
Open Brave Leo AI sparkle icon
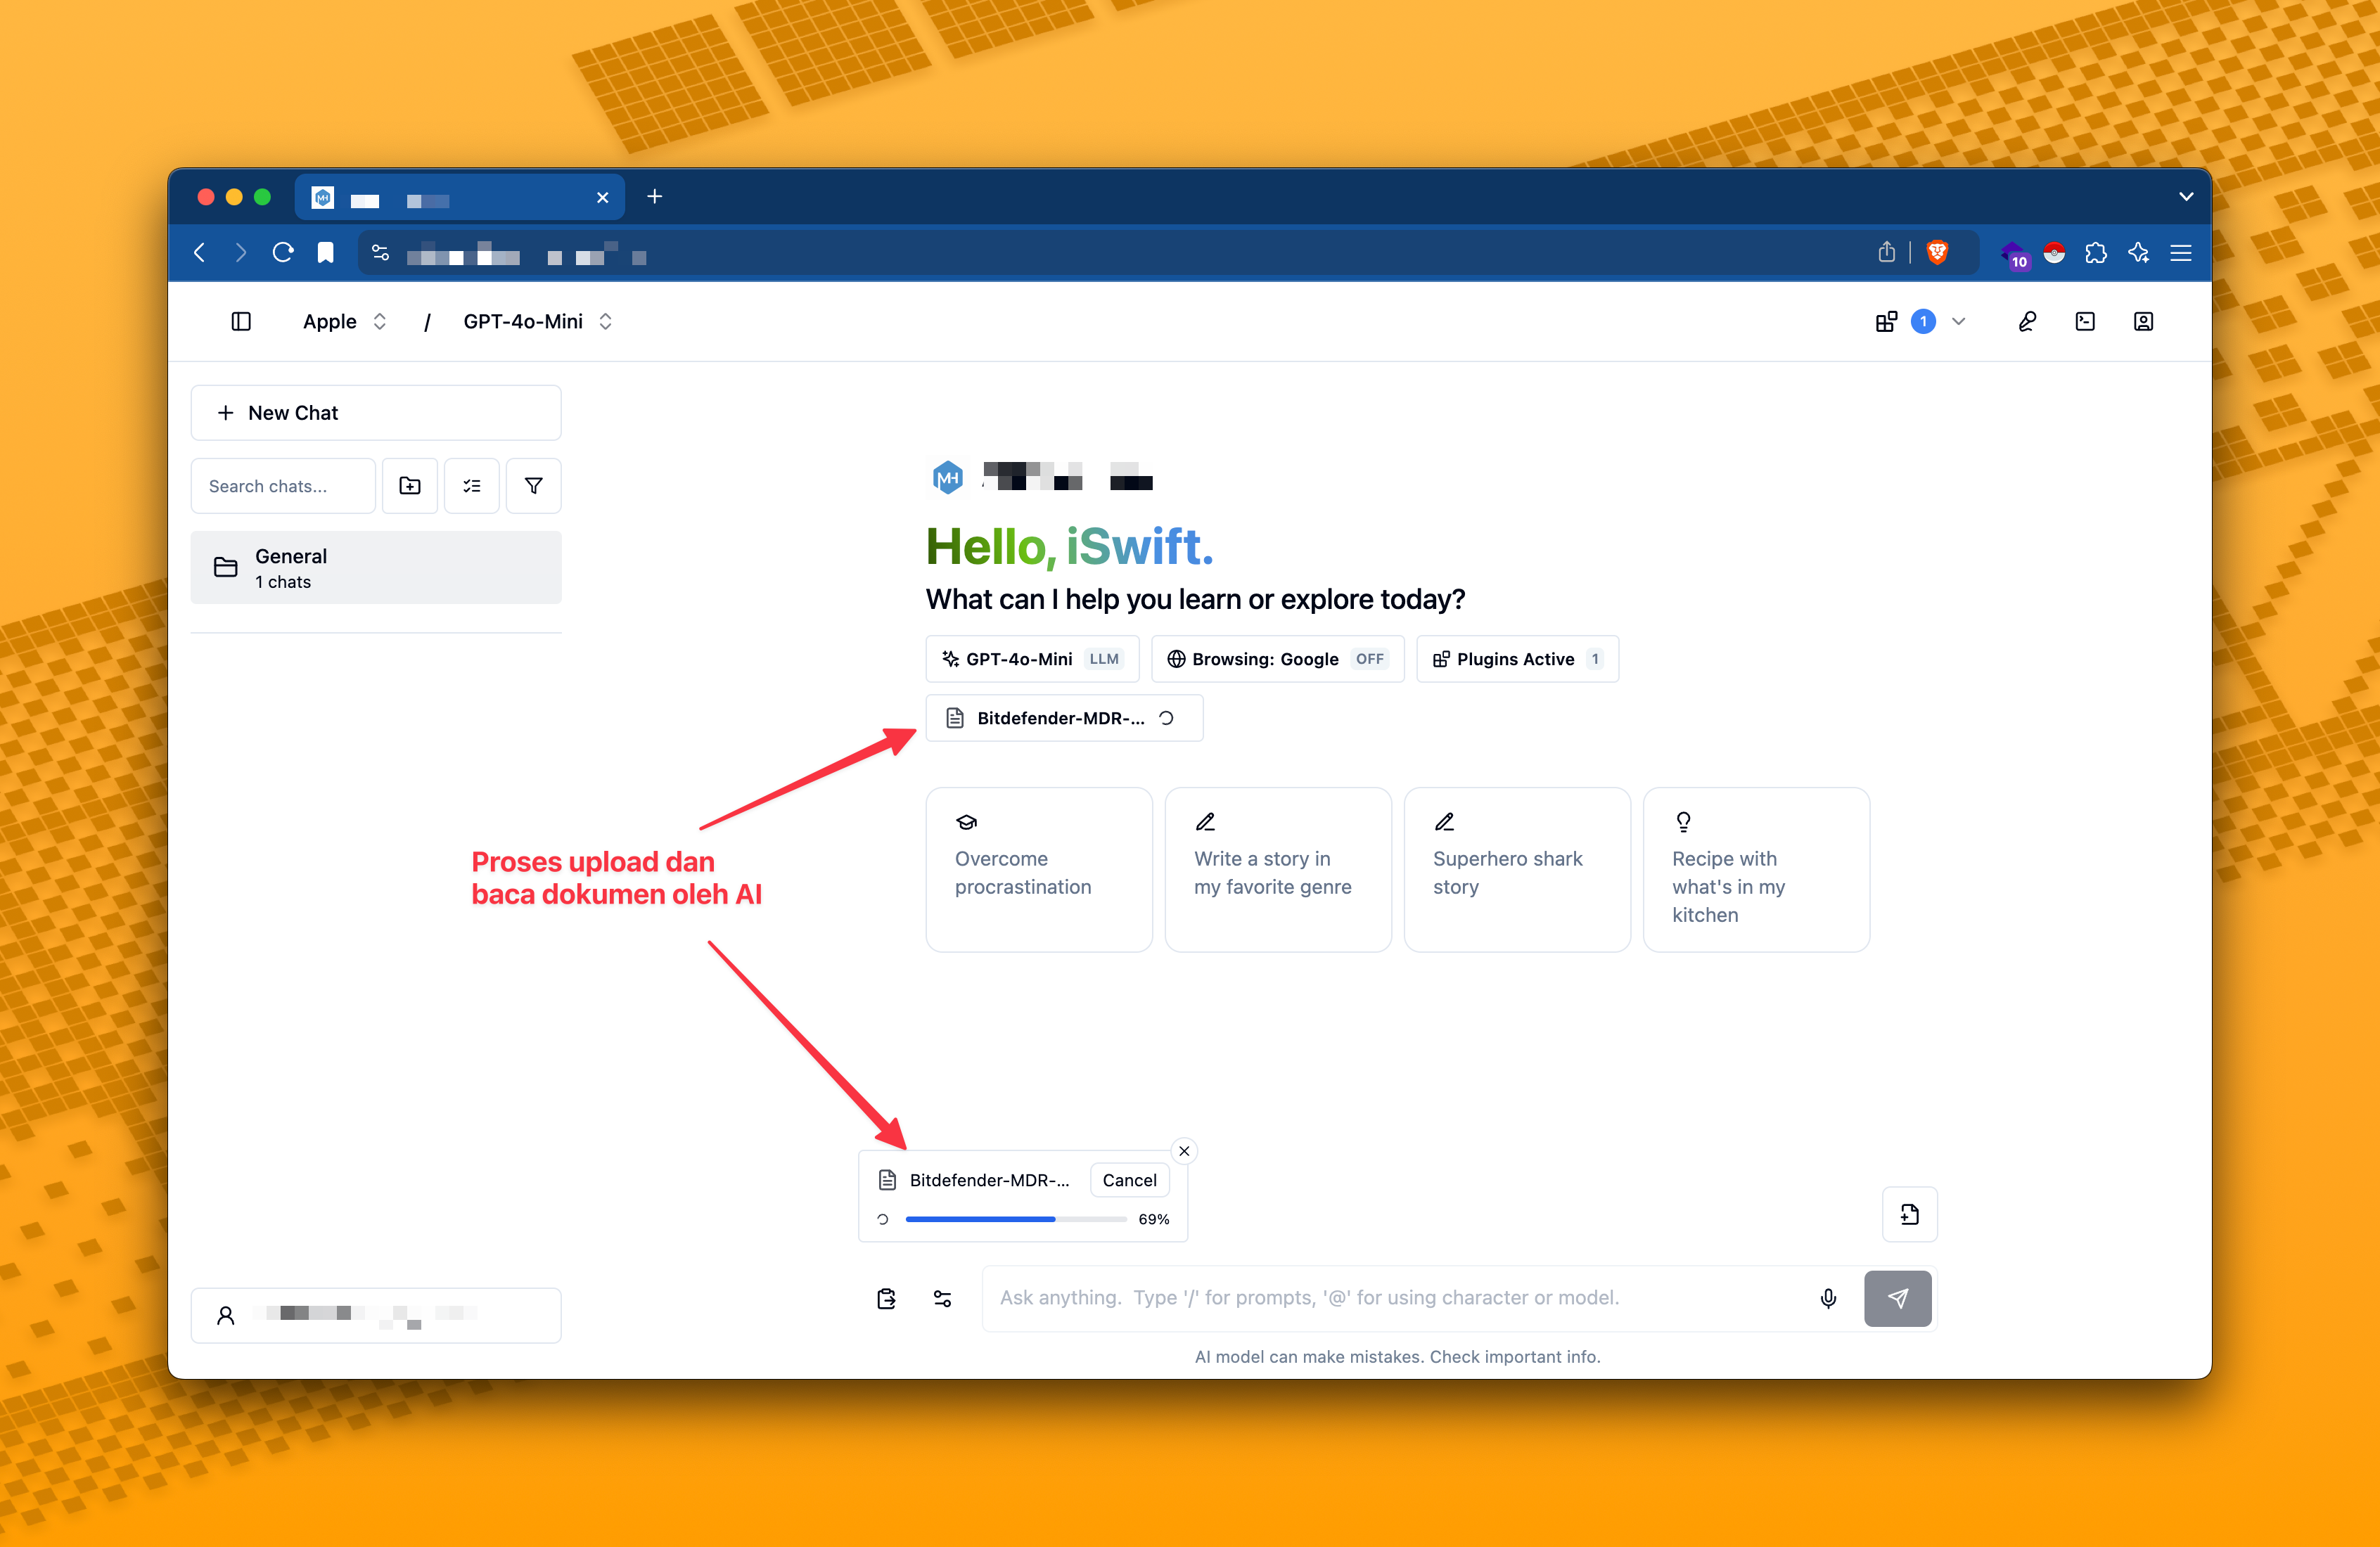2138,252
